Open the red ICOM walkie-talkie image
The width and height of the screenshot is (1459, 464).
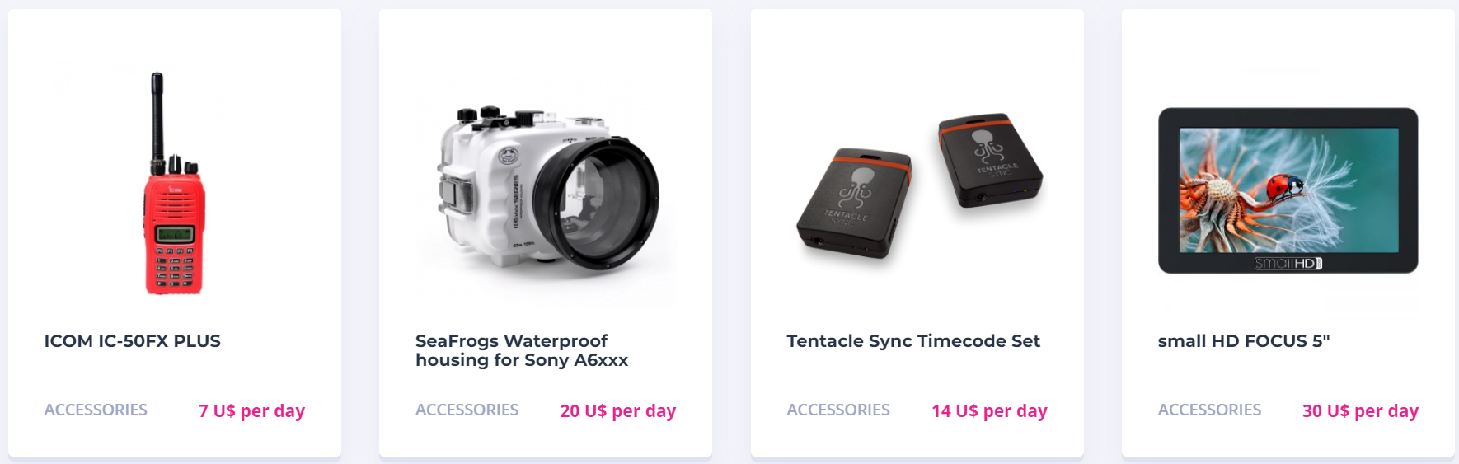pyautogui.click(x=174, y=183)
